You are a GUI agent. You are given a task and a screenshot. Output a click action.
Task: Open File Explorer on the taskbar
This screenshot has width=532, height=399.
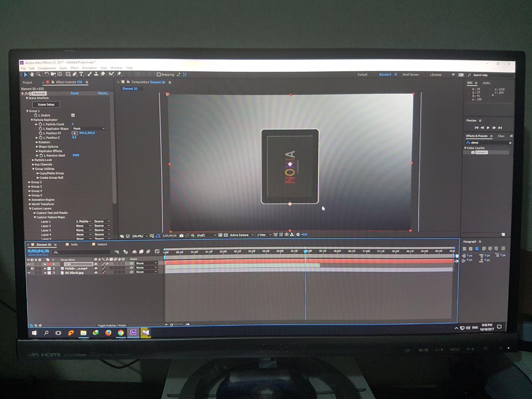tap(83, 333)
